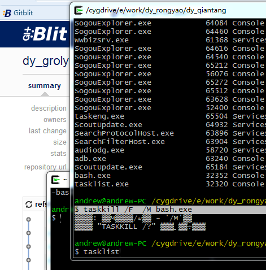Screen dimensions: 266x270
Task: Click the taskeng.exe process name
Action: (99, 116)
